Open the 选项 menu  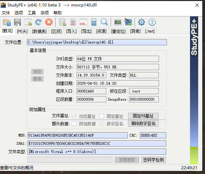[x=19, y=13]
